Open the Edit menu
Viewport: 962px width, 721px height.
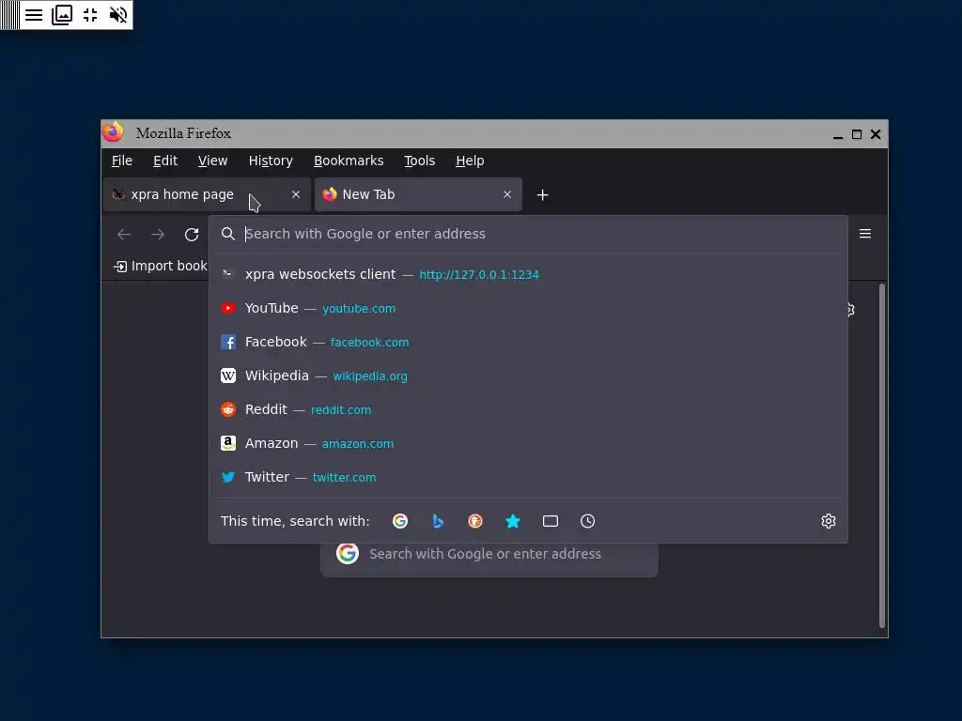point(165,161)
